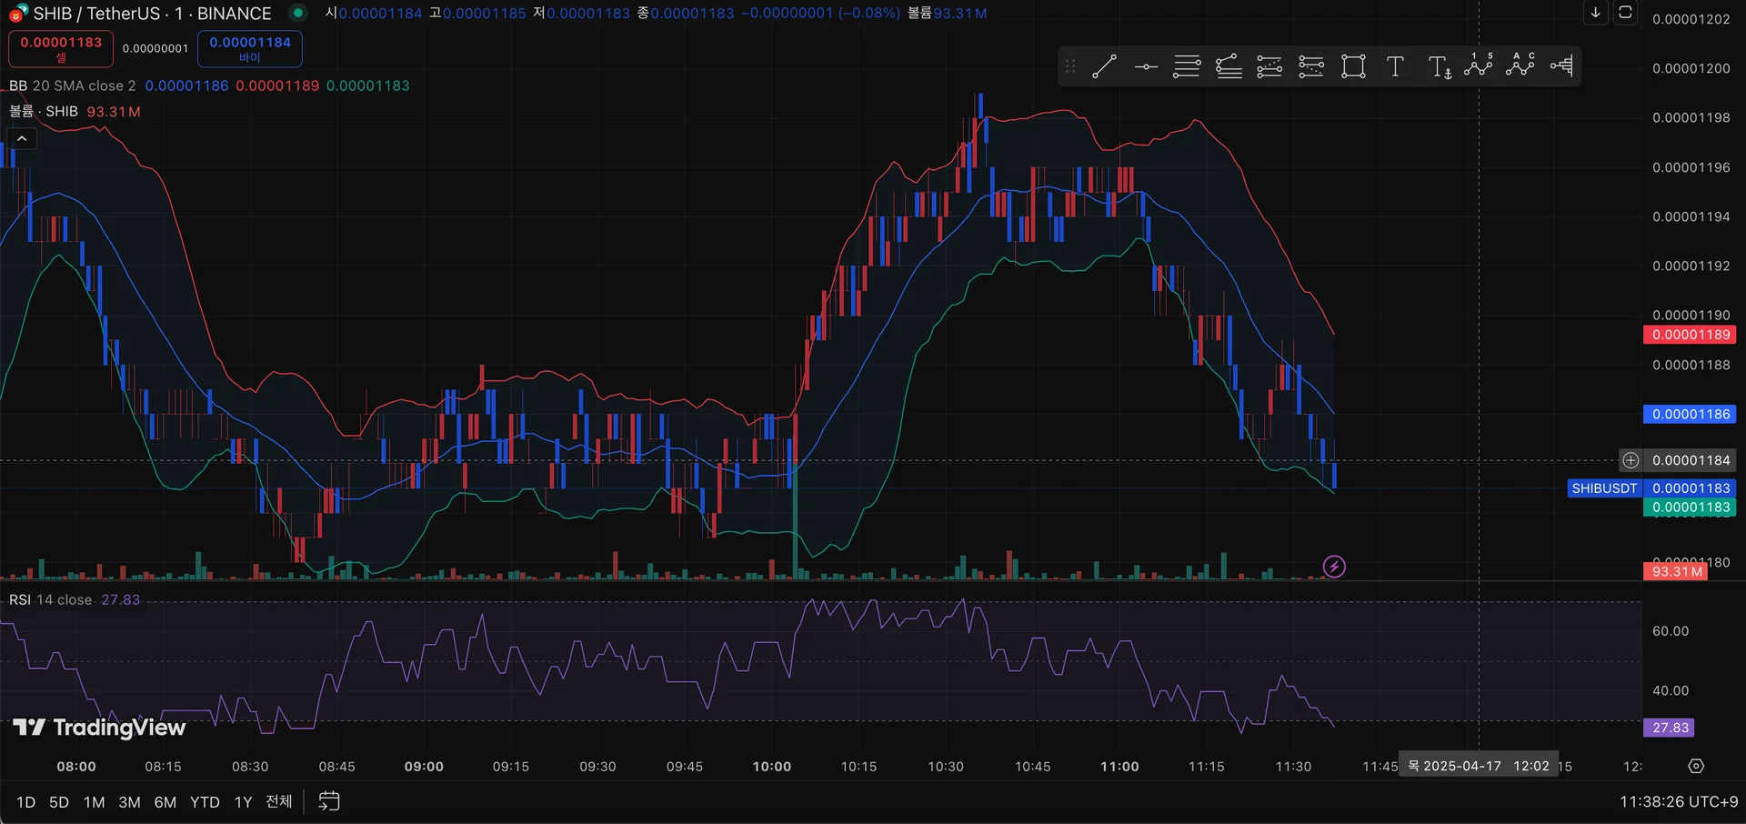This screenshot has width=1746, height=824.
Task: Select the trend-based Fib extension tool
Action: pyautogui.click(x=1229, y=66)
